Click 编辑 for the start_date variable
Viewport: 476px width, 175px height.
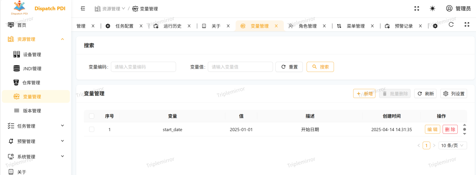point(432,130)
